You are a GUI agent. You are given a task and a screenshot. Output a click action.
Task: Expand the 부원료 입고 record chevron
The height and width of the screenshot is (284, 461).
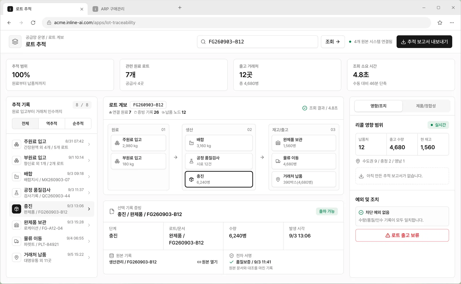pos(89,160)
